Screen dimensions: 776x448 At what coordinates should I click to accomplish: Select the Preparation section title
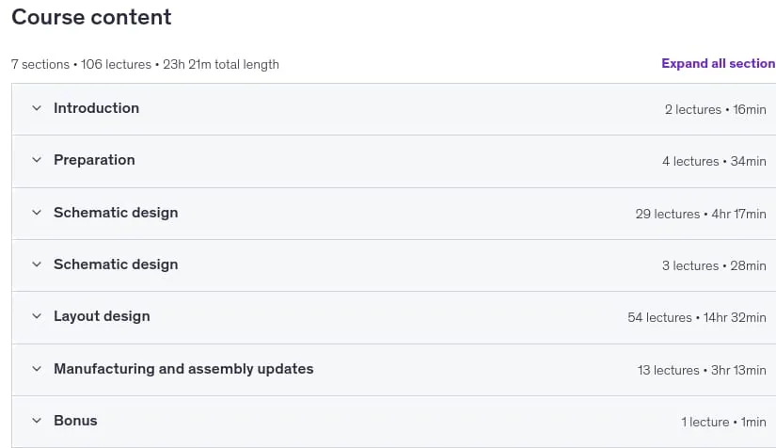94,160
